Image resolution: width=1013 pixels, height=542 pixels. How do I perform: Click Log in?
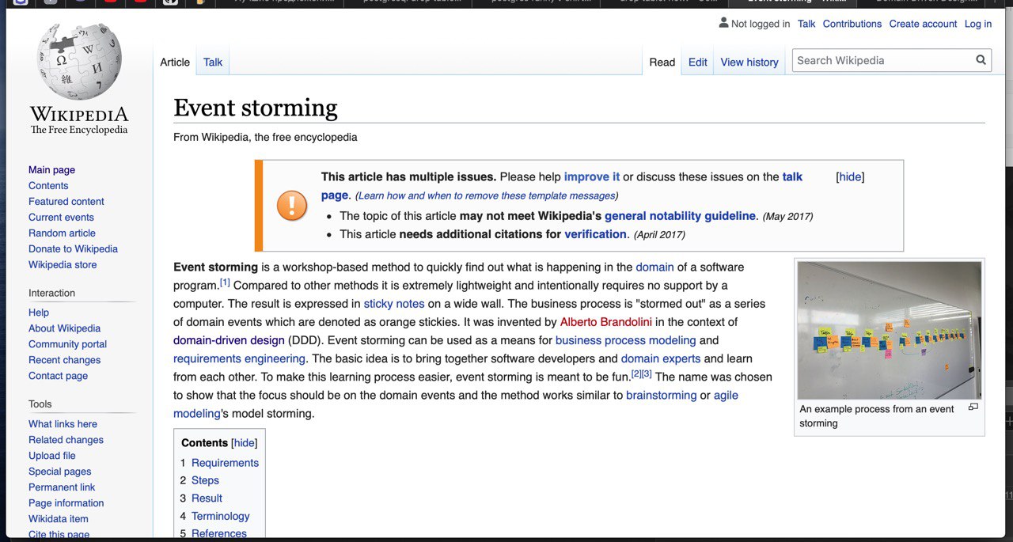[x=978, y=24]
